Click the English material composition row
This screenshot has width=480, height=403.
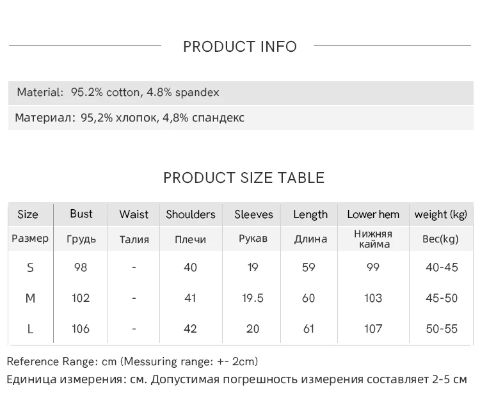pos(118,92)
